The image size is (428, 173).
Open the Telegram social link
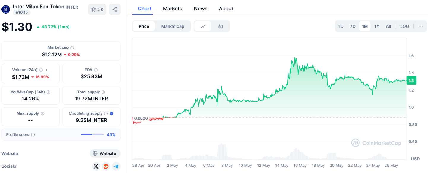click(x=116, y=166)
